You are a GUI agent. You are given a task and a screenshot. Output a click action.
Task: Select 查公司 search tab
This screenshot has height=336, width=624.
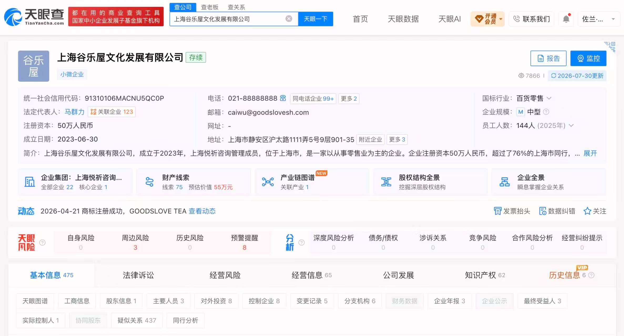pyautogui.click(x=183, y=7)
